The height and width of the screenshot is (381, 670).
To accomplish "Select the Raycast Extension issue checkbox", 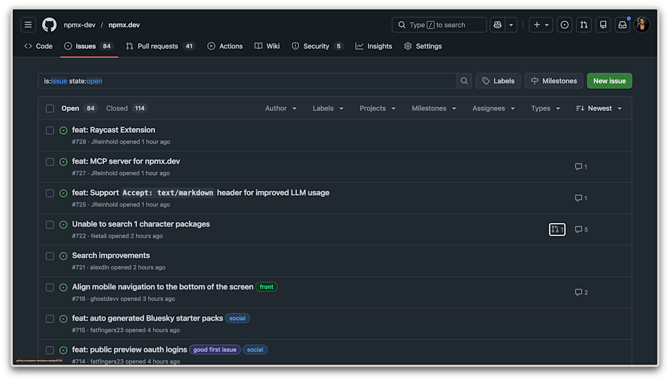I will [x=50, y=130].
